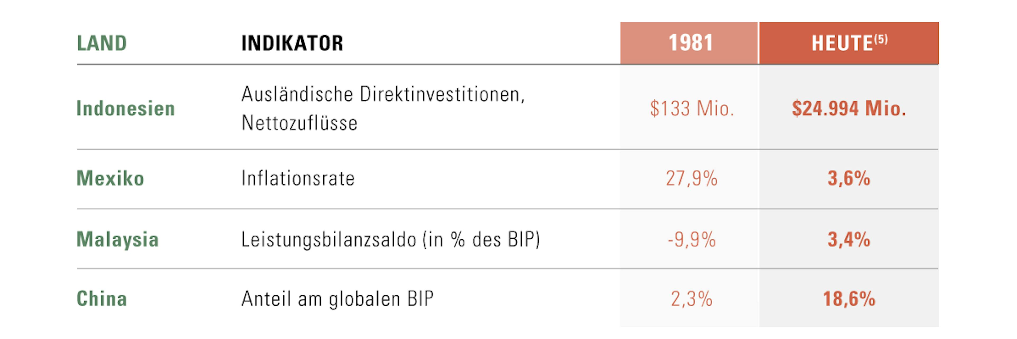1017x339 pixels.
Task: Click the 18,6% China value
Action: [849, 299]
